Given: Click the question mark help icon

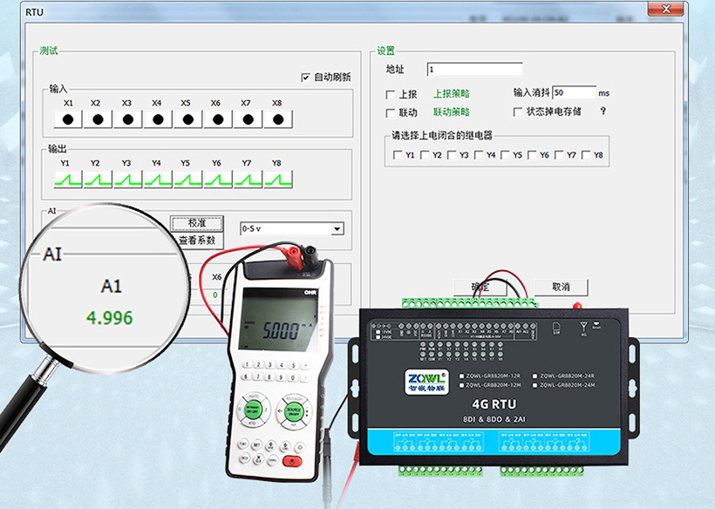Looking at the screenshot, I should coord(603,112).
